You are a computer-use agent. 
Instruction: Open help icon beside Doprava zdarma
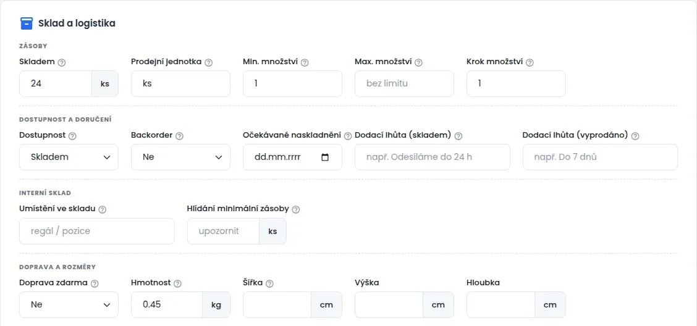tap(95, 283)
